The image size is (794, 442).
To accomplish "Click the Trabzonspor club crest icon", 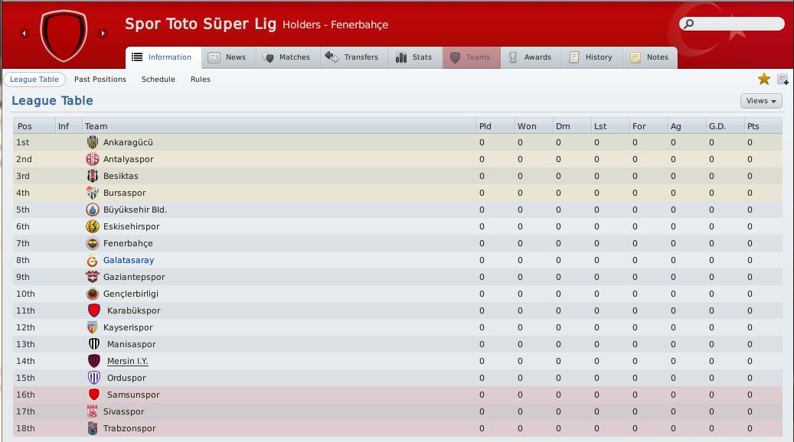I will [92, 429].
